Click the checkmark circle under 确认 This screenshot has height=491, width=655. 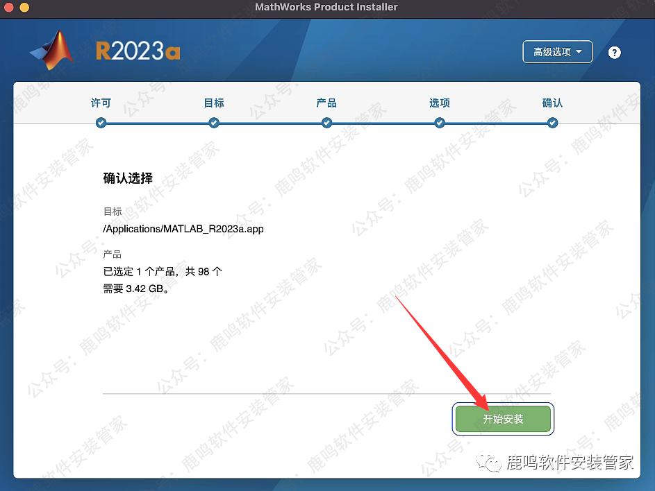click(552, 123)
